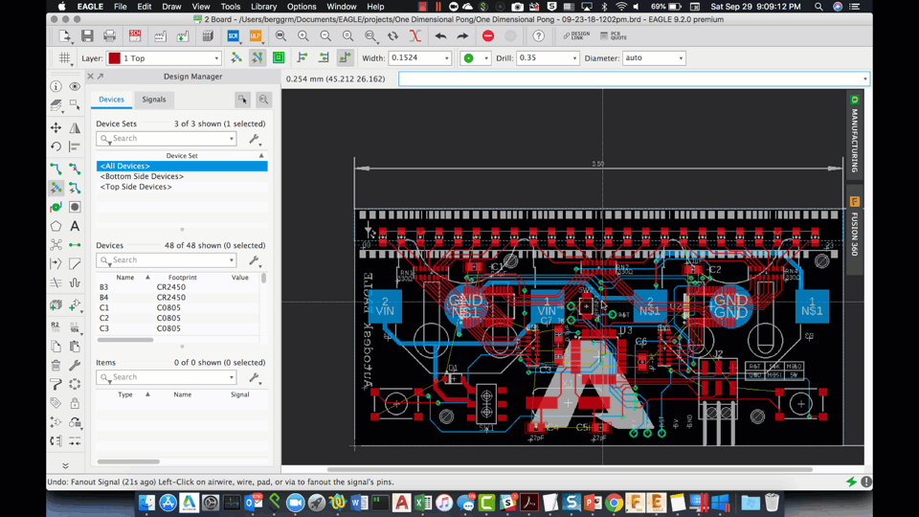Viewport: 919px width, 517px height.
Task: Select Bottom Side Devices entry
Action: pyautogui.click(x=142, y=176)
